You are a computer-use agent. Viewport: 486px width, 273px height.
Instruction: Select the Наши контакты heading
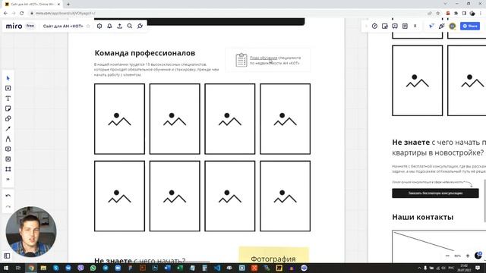[423, 217]
